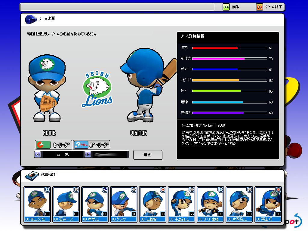The height and width of the screenshot is (231, 308).
Task: Click the purple 守備力 stat bar
Action: click(229, 113)
